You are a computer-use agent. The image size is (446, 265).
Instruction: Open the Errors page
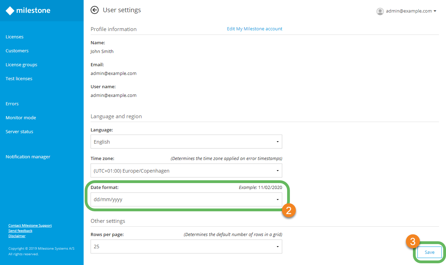12,104
